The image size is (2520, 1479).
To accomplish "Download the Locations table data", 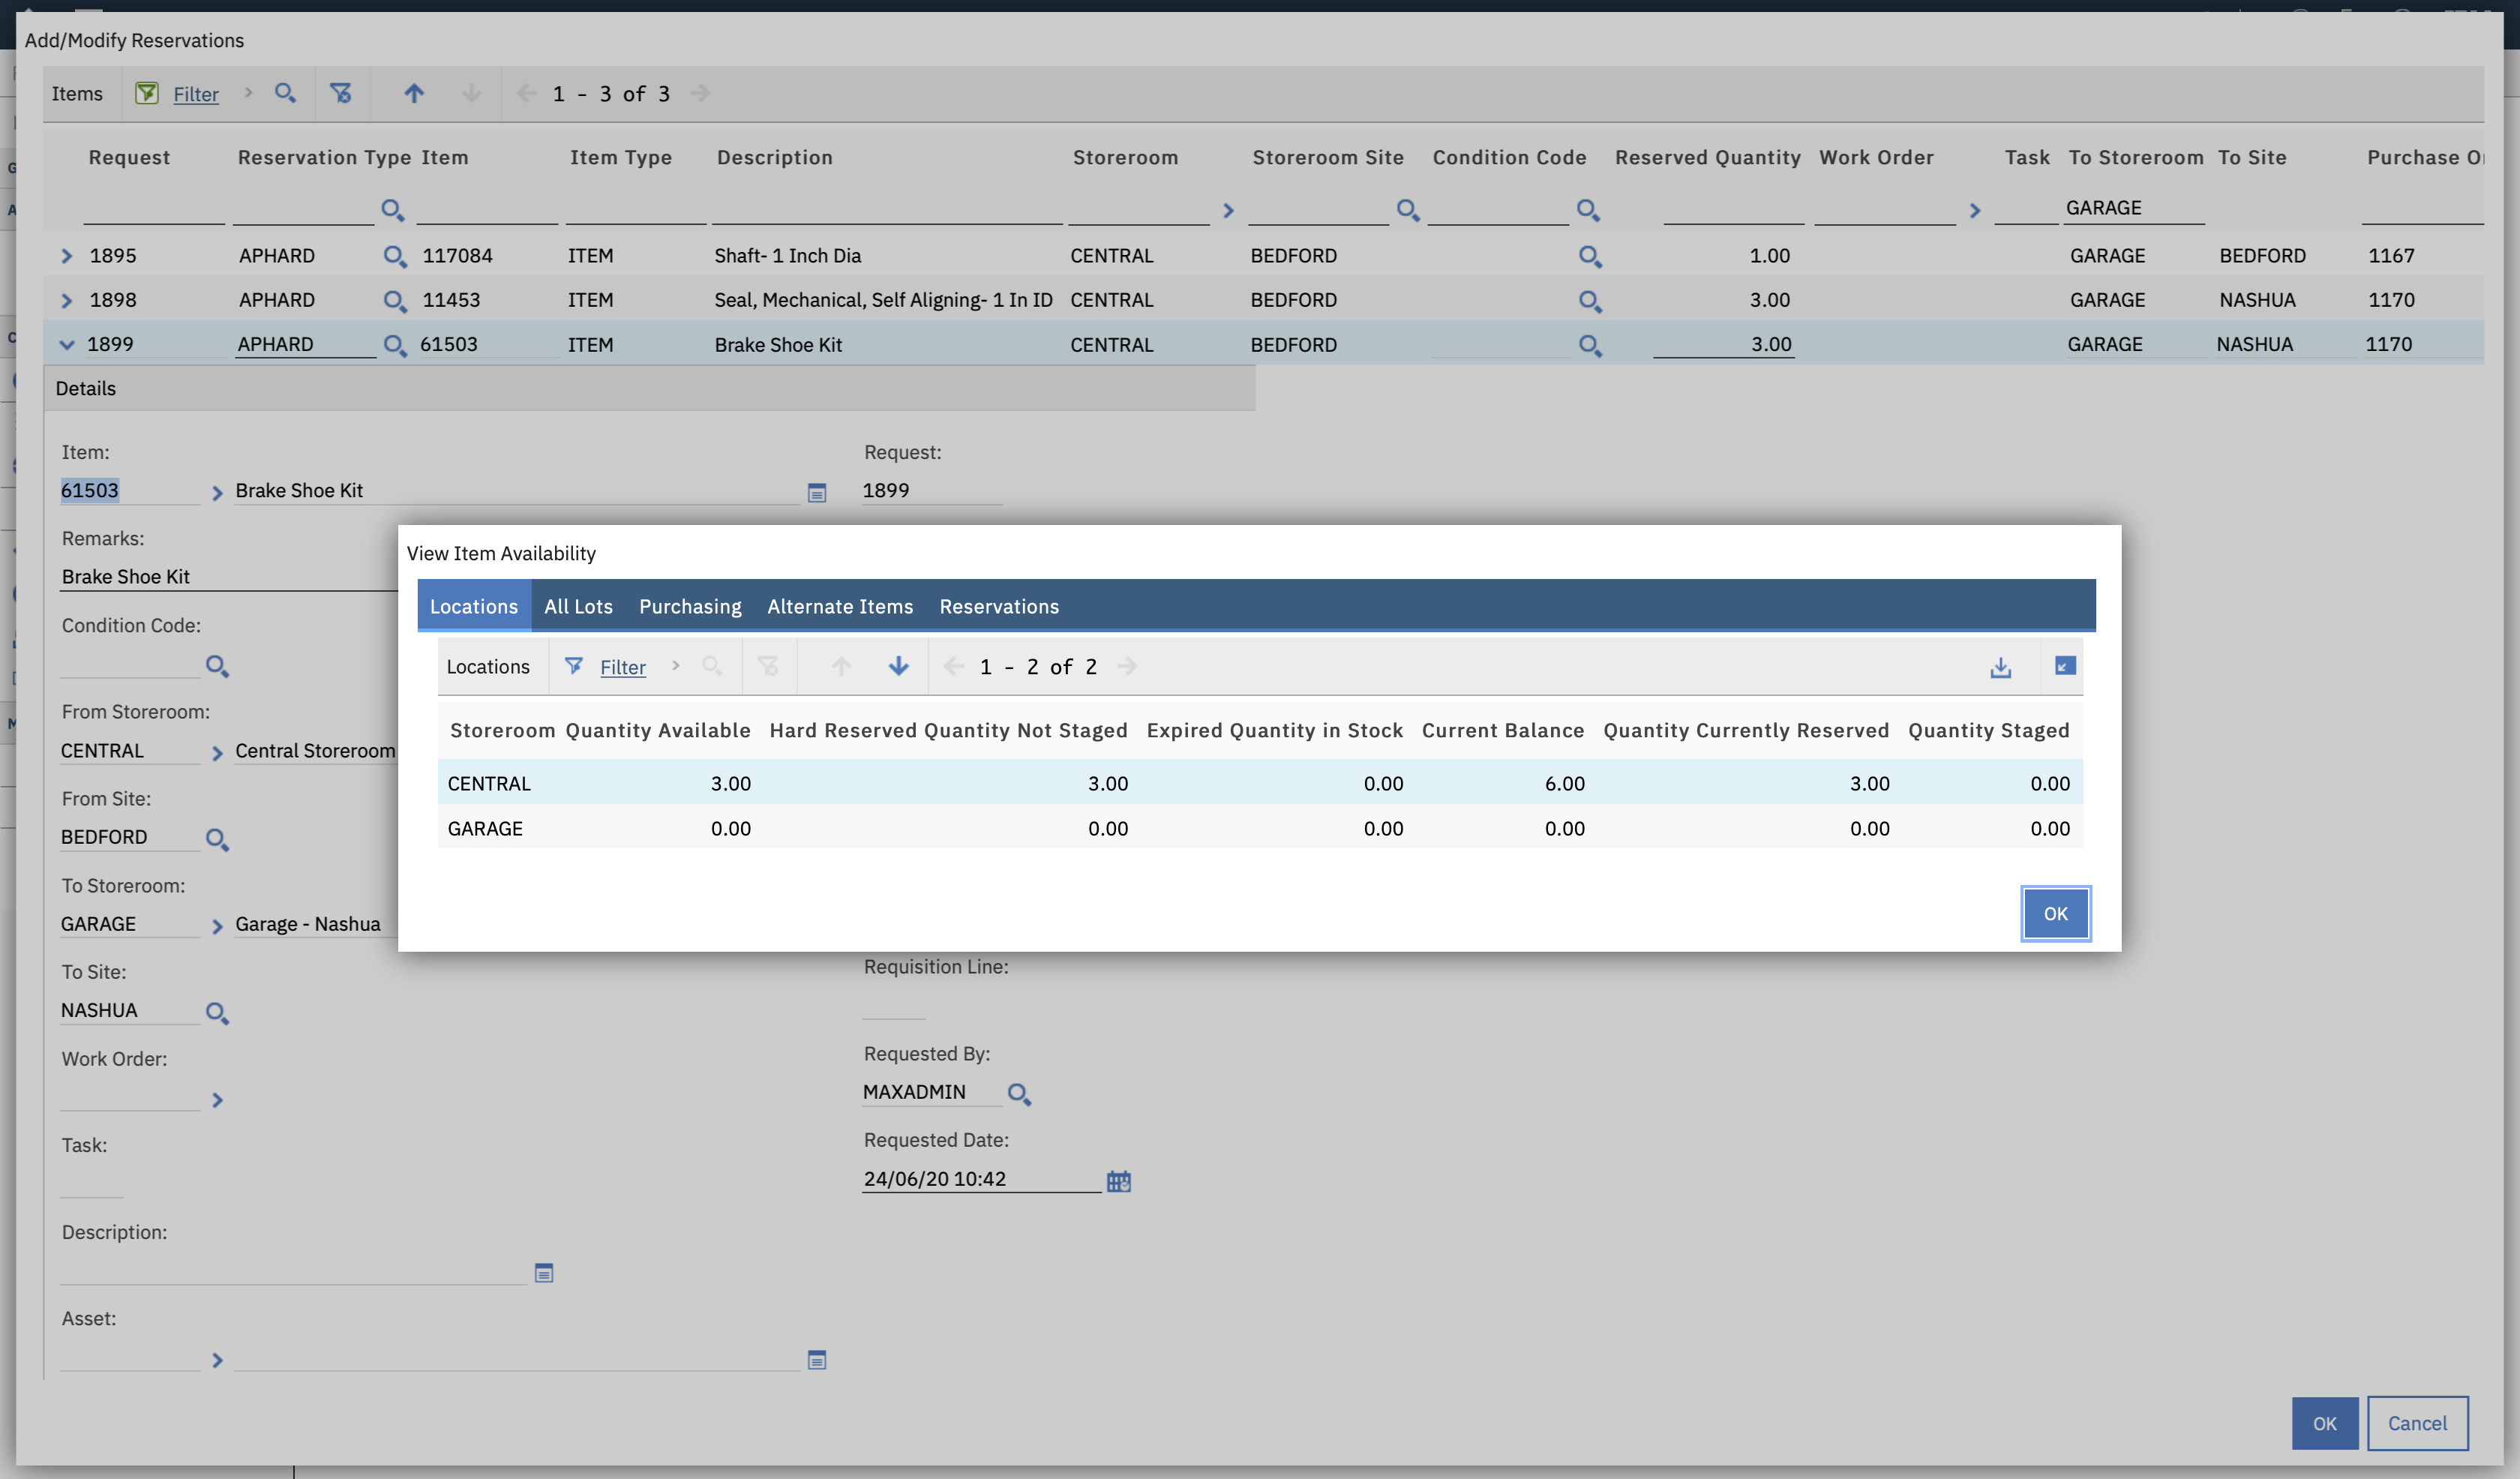I will coord(2001,666).
